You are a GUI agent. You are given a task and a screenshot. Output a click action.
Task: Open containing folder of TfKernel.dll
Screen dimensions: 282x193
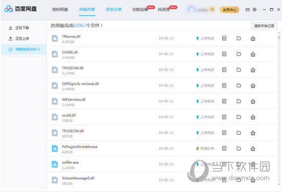238,38
